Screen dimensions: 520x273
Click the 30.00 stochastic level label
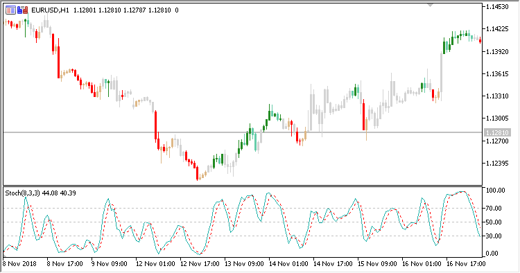[x=494, y=236]
